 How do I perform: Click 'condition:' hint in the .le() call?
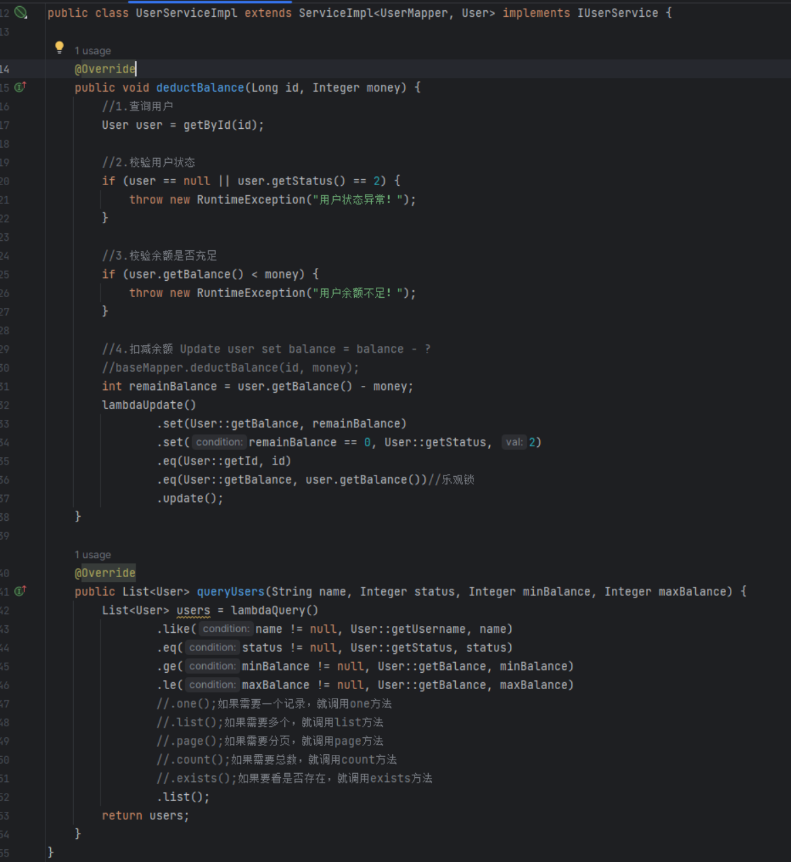[x=212, y=685]
